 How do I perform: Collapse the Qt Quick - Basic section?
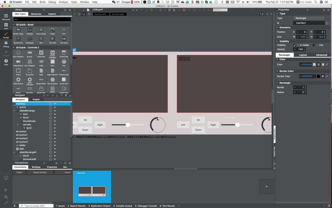(x=14, y=25)
